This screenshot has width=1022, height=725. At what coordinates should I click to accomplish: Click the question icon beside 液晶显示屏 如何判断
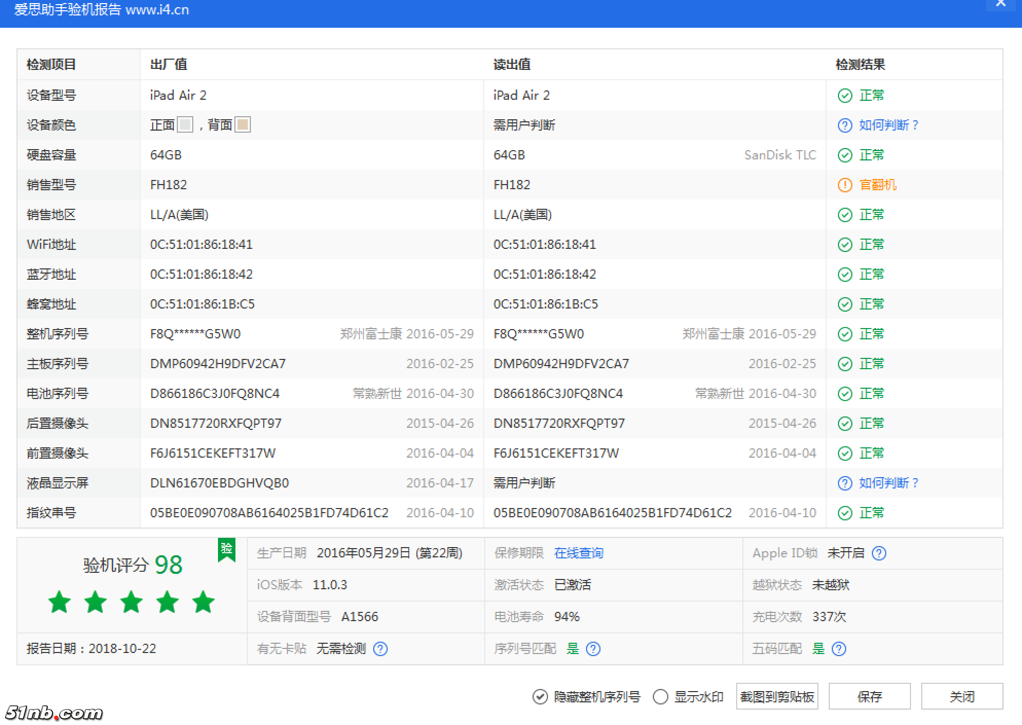pos(845,483)
